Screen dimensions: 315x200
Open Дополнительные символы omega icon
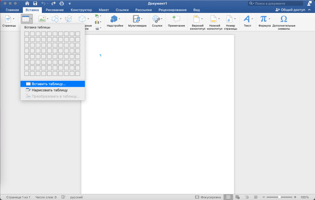coord(284,19)
